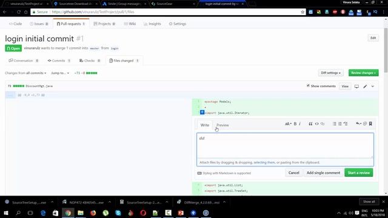
Task: Open the Issues tab
Action: 39,24
